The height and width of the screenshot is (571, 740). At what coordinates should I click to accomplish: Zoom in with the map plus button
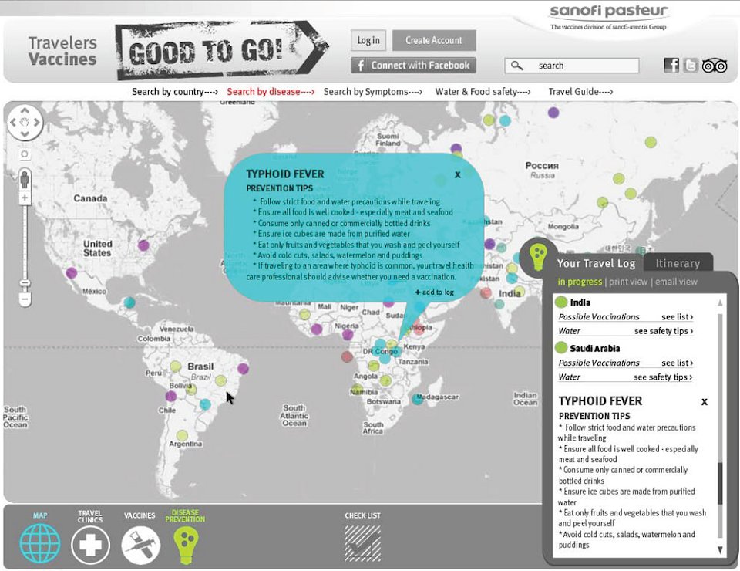tap(25, 198)
